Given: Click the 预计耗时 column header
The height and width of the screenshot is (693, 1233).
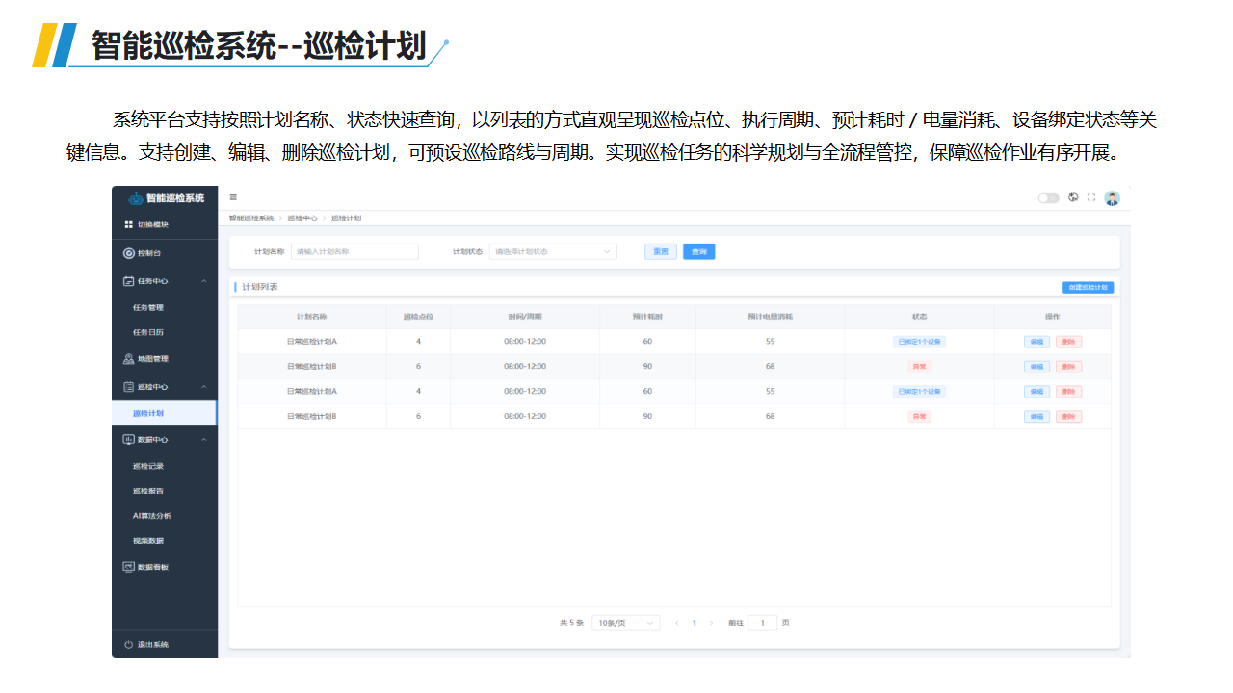Looking at the screenshot, I should [x=647, y=317].
